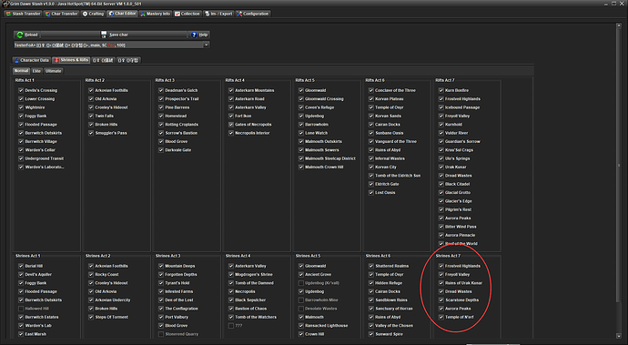Open the Configuration tab
628x345 pixels.
(253, 14)
